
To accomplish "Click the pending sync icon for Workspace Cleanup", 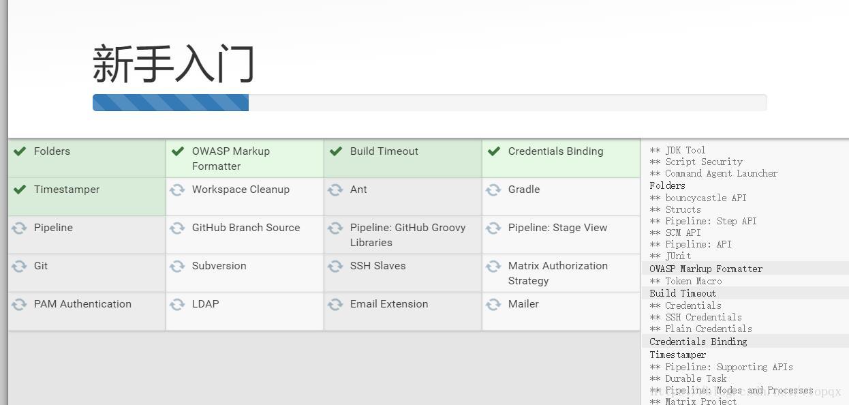I will point(177,190).
